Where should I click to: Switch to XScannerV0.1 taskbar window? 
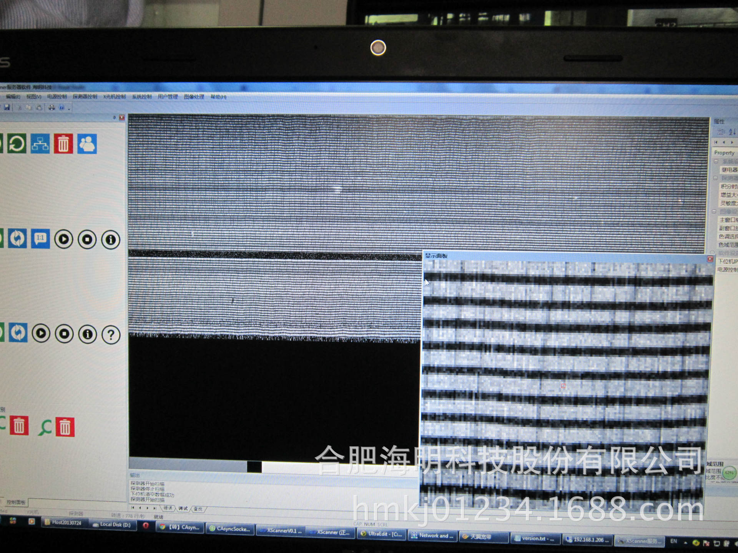(281, 531)
